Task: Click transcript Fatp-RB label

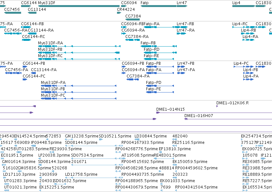Action: 148,43
